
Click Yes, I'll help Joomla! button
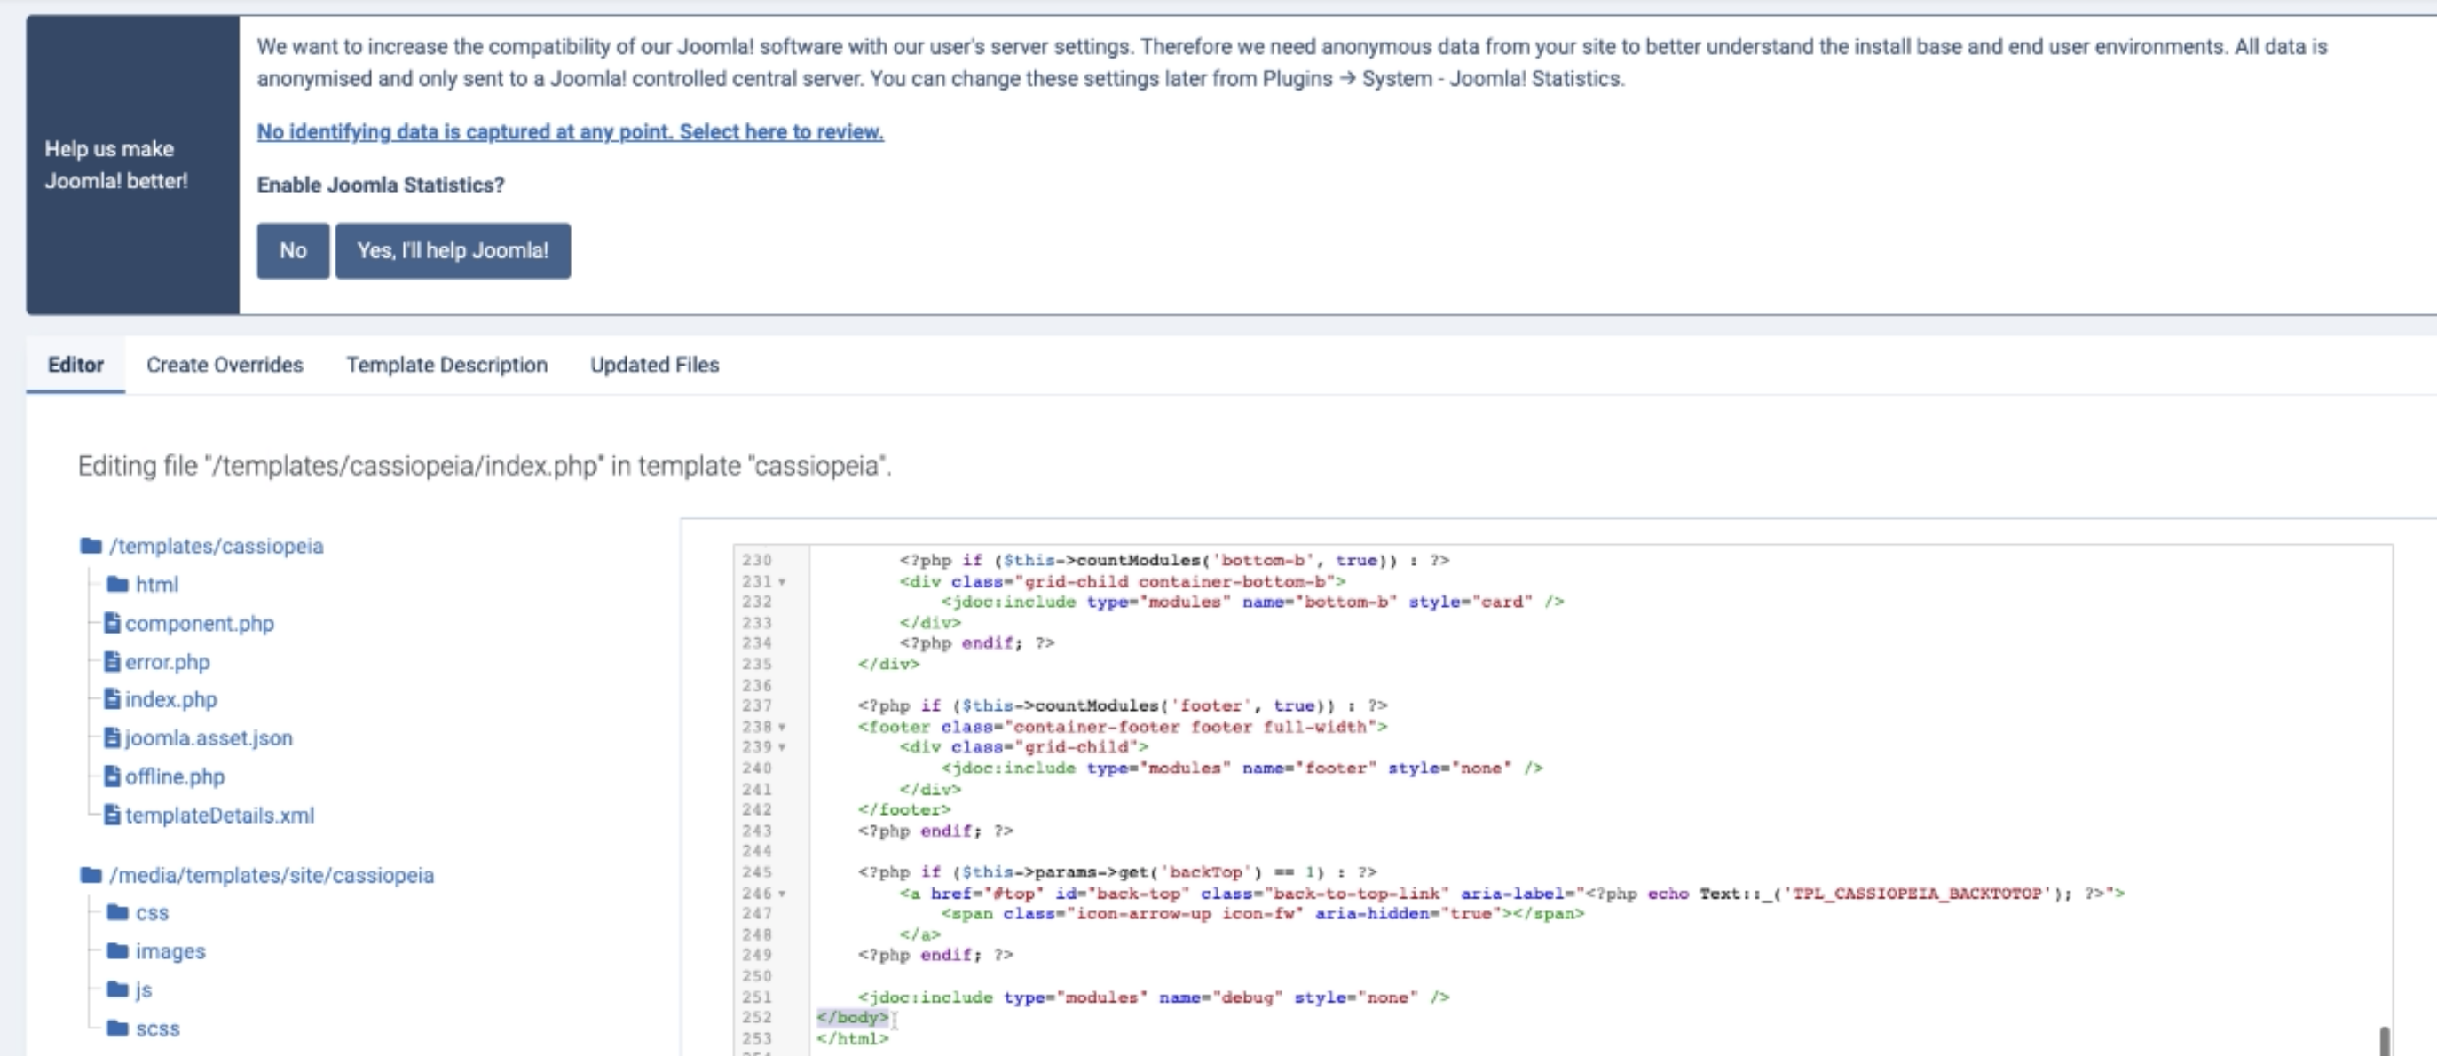click(x=453, y=251)
